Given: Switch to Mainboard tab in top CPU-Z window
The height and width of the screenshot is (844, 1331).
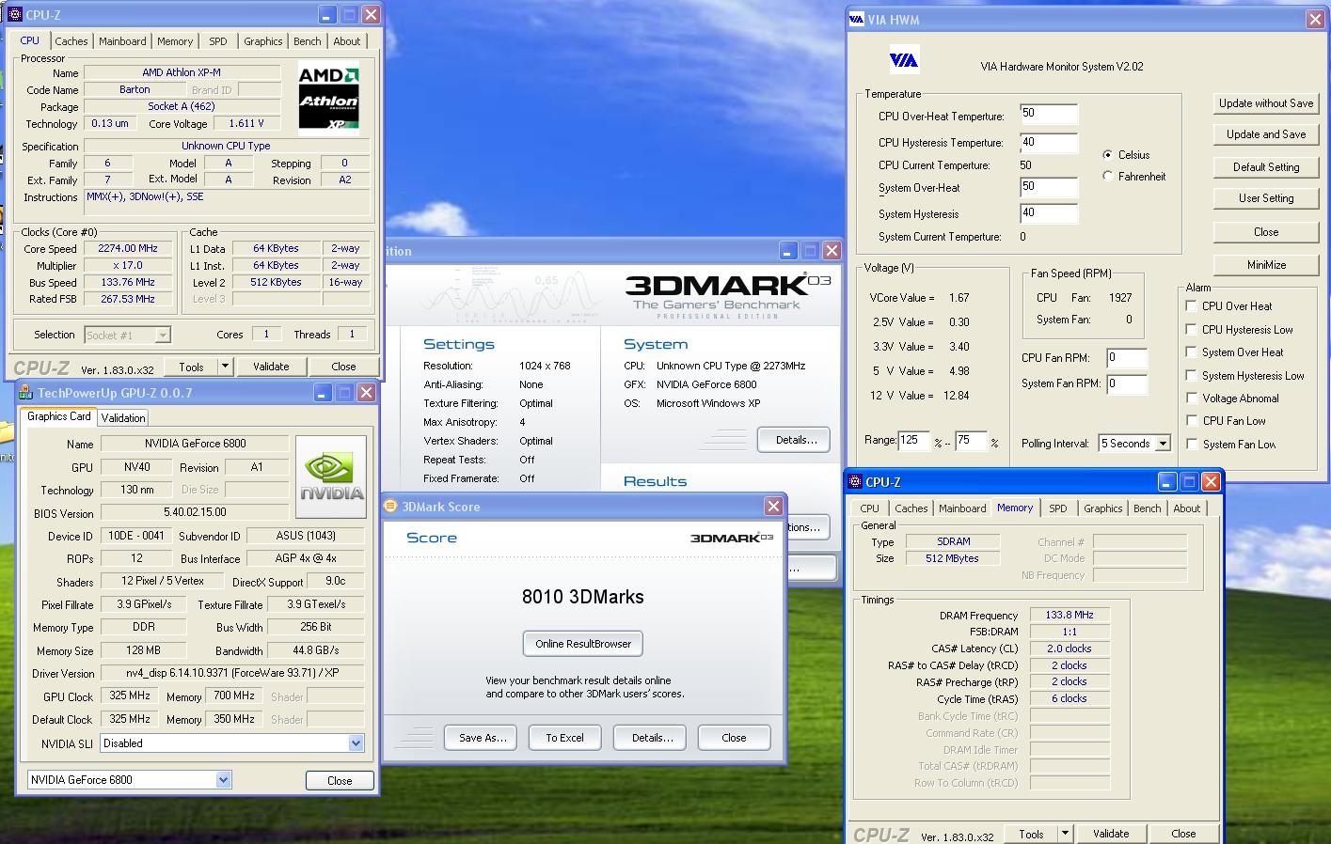Looking at the screenshot, I should point(122,41).
